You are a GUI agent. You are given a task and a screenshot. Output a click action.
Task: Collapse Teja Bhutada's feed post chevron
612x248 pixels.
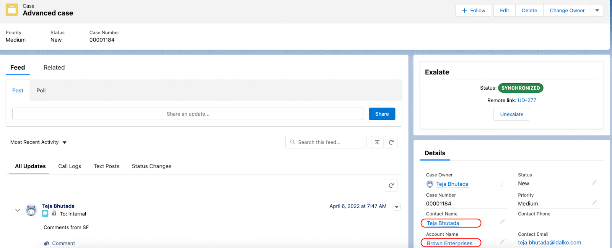pyautogui.click(x=18, y=210)
